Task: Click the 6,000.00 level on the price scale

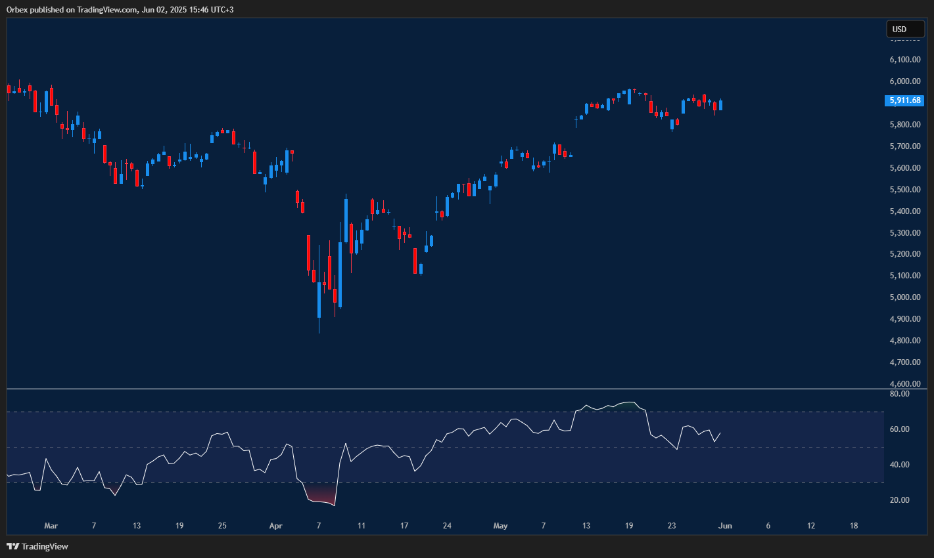Action: [x=906, y=81]
